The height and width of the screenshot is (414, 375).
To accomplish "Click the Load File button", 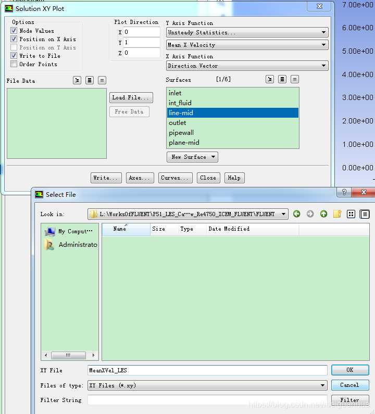I will point(131,98).
